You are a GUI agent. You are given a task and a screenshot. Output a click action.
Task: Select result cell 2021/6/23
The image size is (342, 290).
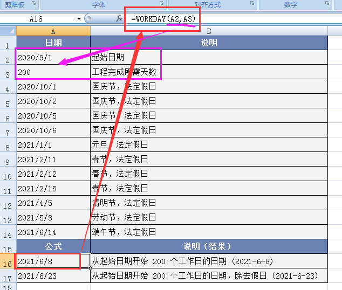pyautogui.click(x=53, y=276)
